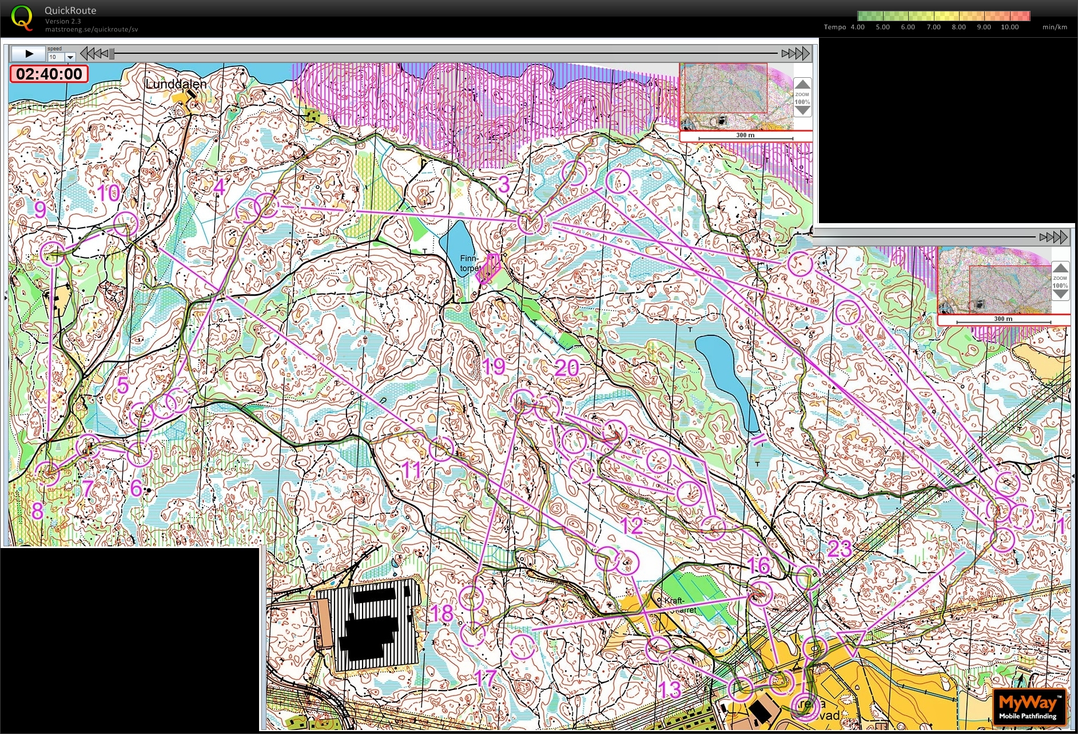Zoom out with the upper overview's down arrow
The height and width of the screenshot is (734, 1078).
tap(802, 110)
